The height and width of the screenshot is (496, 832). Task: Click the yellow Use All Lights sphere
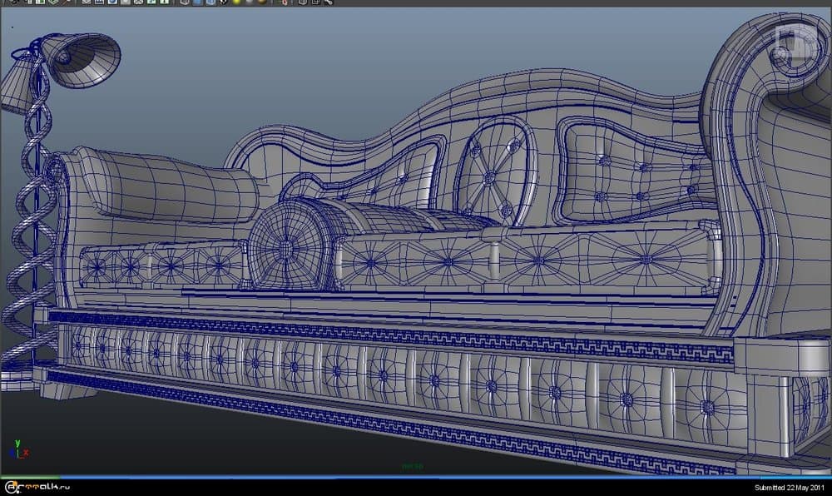coord(235,2)
